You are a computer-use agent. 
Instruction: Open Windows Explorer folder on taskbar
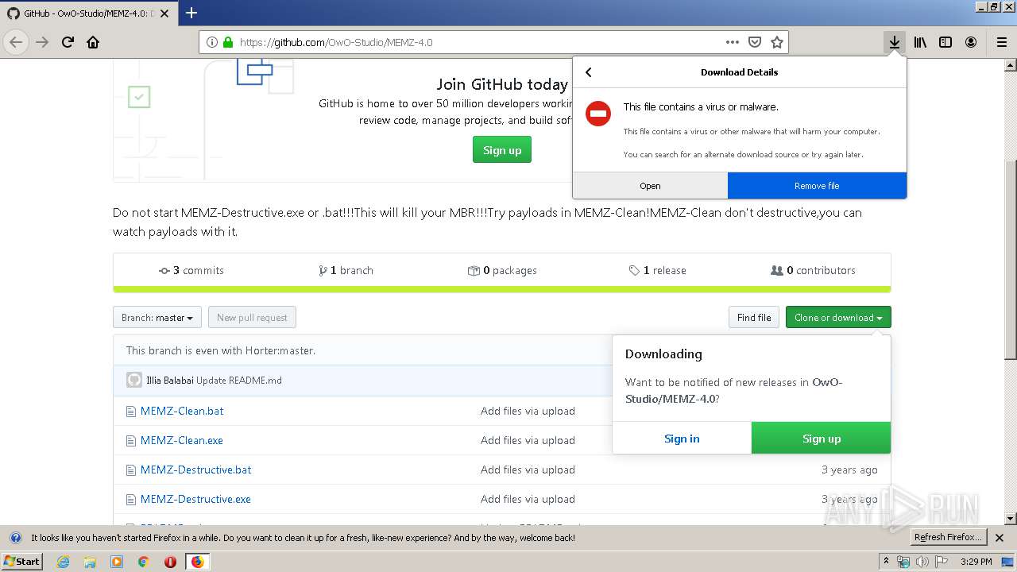click(90, 562)
